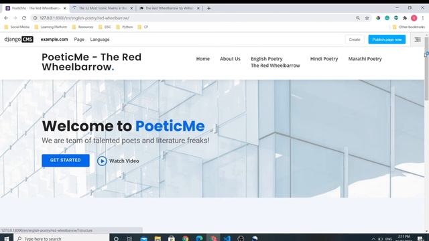Click Publish page now
Screen dimensions: 429x241
click(x=387, y=39)
